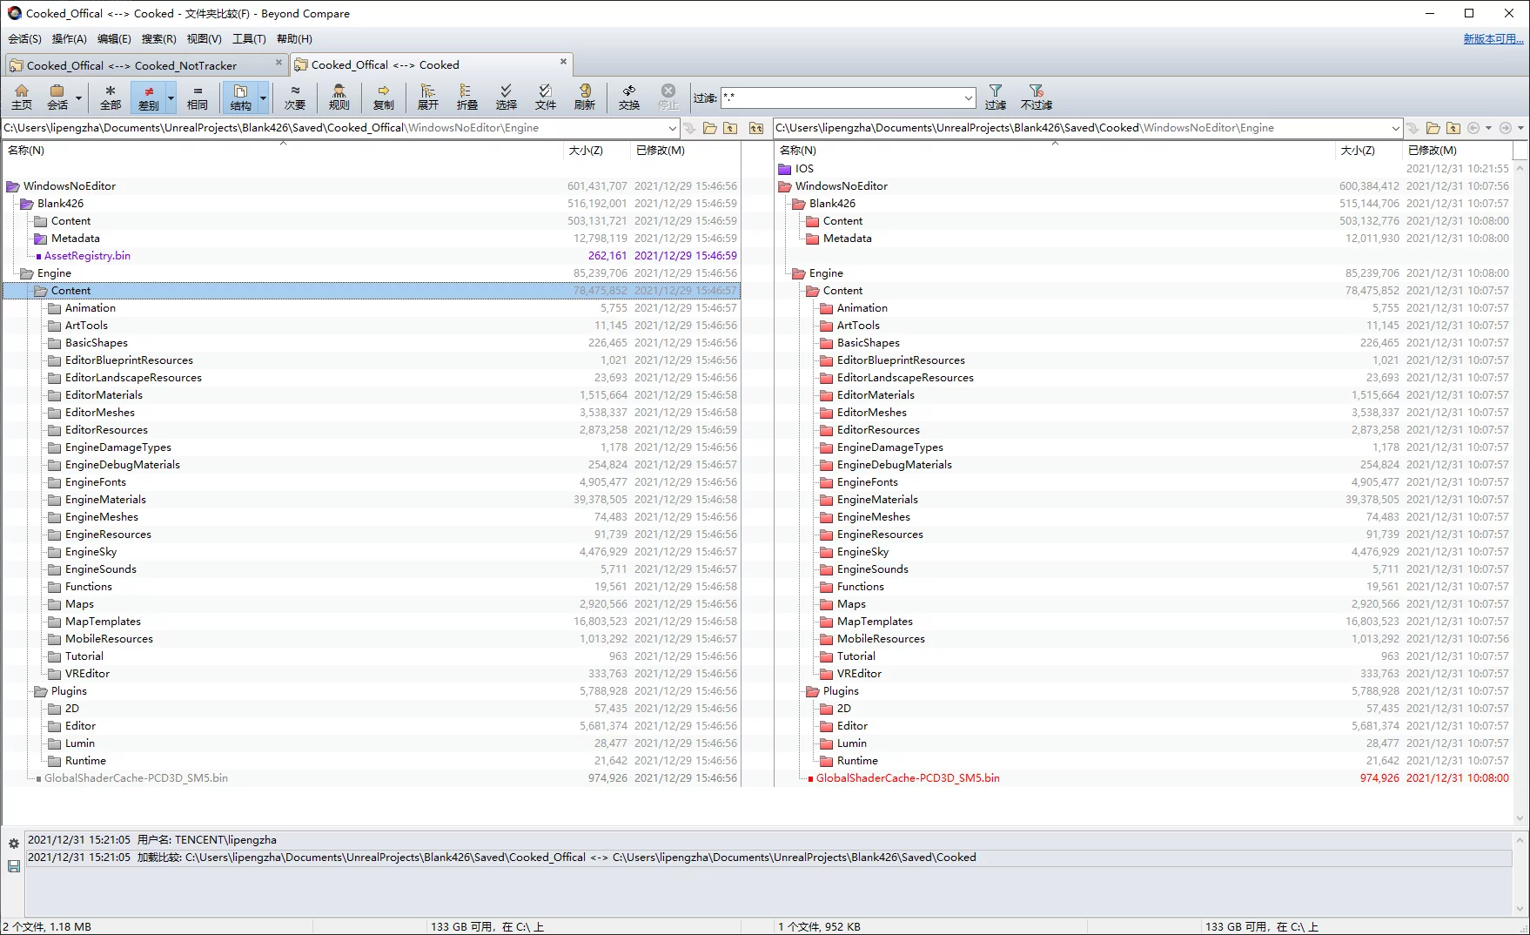Click the 规则 (Rules) referee icon

tap(339, 97)
